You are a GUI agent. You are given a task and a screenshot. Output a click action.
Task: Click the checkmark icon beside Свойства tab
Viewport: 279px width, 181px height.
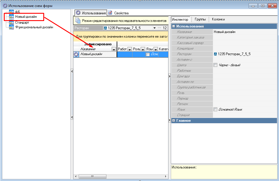pos(110,13)
